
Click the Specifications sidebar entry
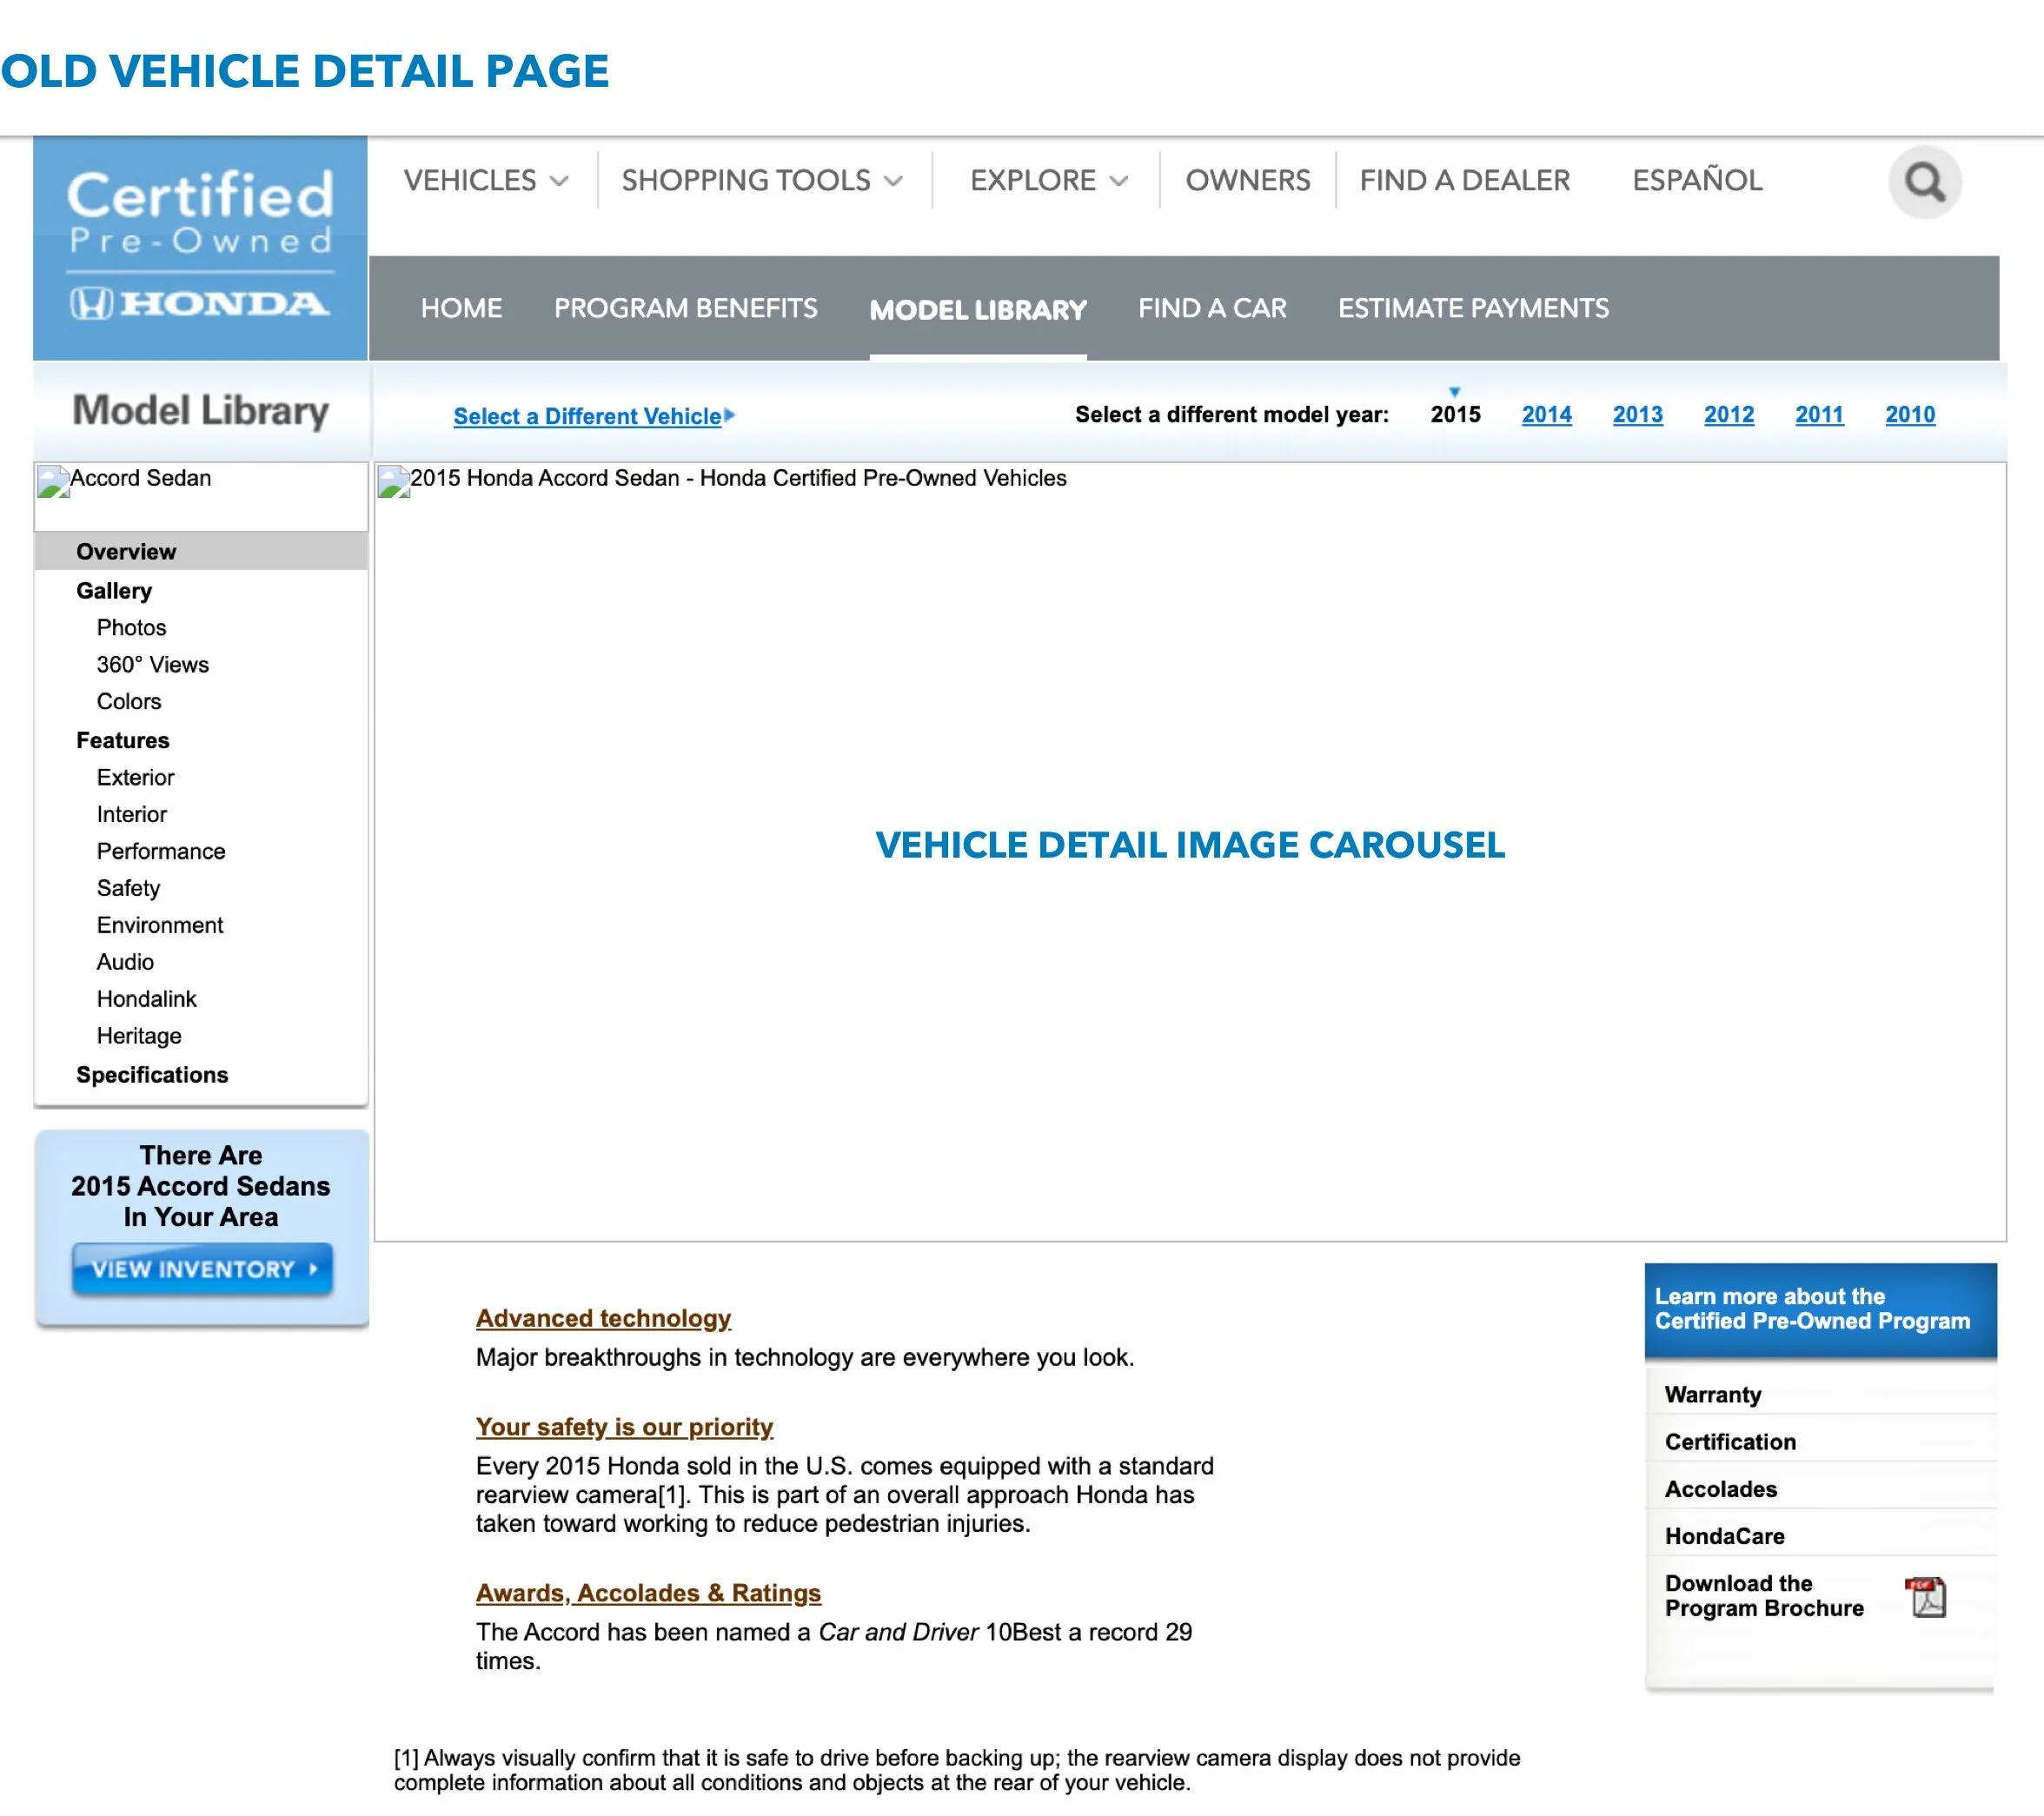coord(151,1074)
